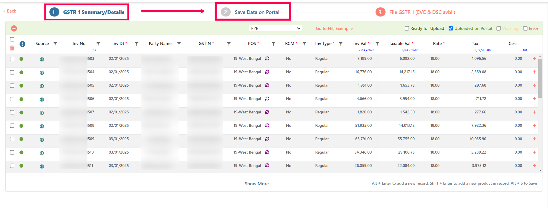Screen dimensions: 548x208
Task: Click the table vertical scrollbar thumb
Action: pyautogui.click(x=540, y=78)
